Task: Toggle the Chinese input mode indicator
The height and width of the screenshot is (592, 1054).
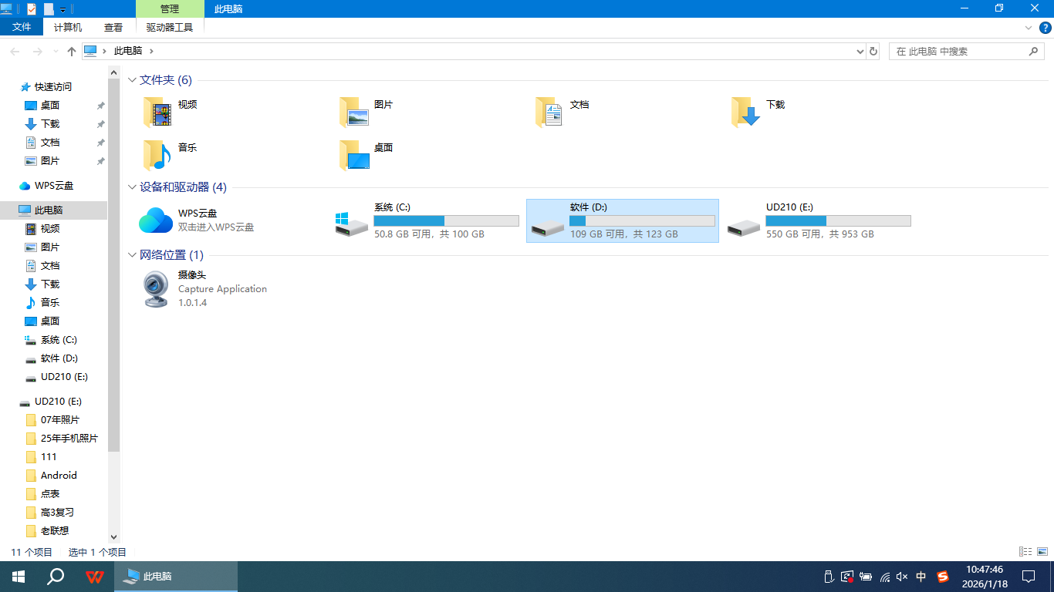Action: pos(921,577)
